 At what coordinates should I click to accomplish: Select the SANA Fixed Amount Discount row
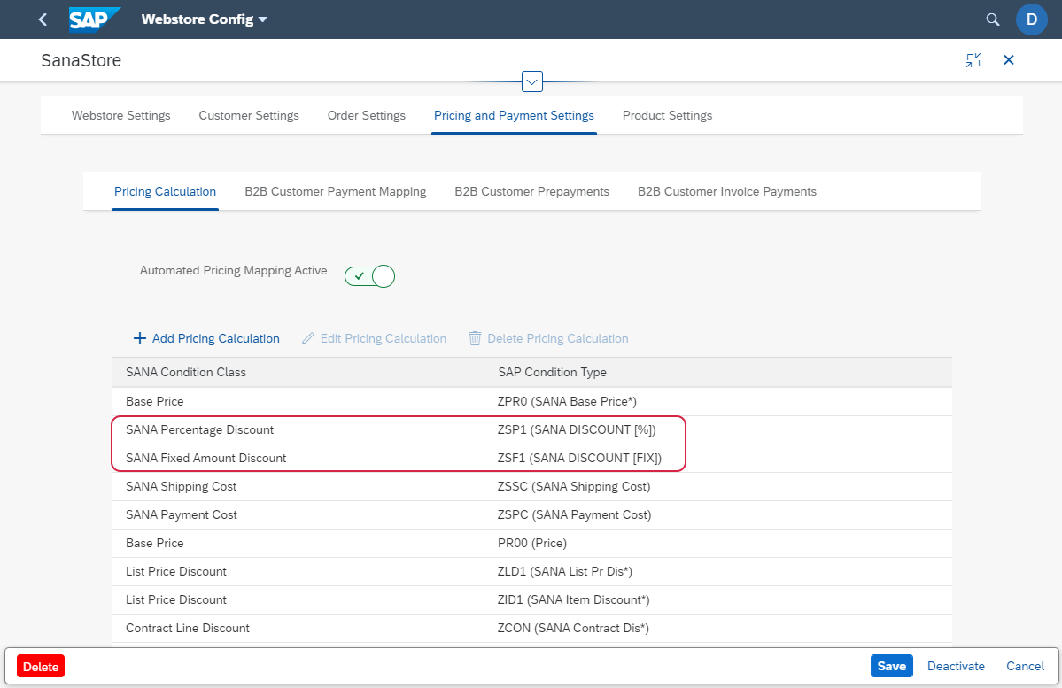point(531,459)
